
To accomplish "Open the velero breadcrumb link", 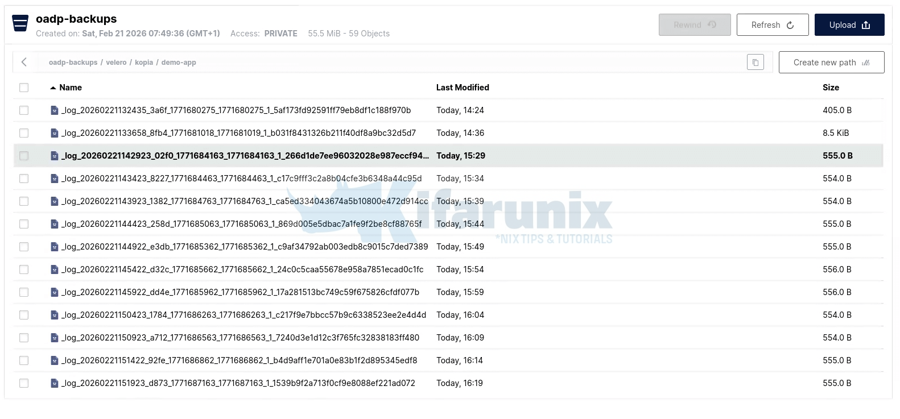I will (x=116, y=63).
